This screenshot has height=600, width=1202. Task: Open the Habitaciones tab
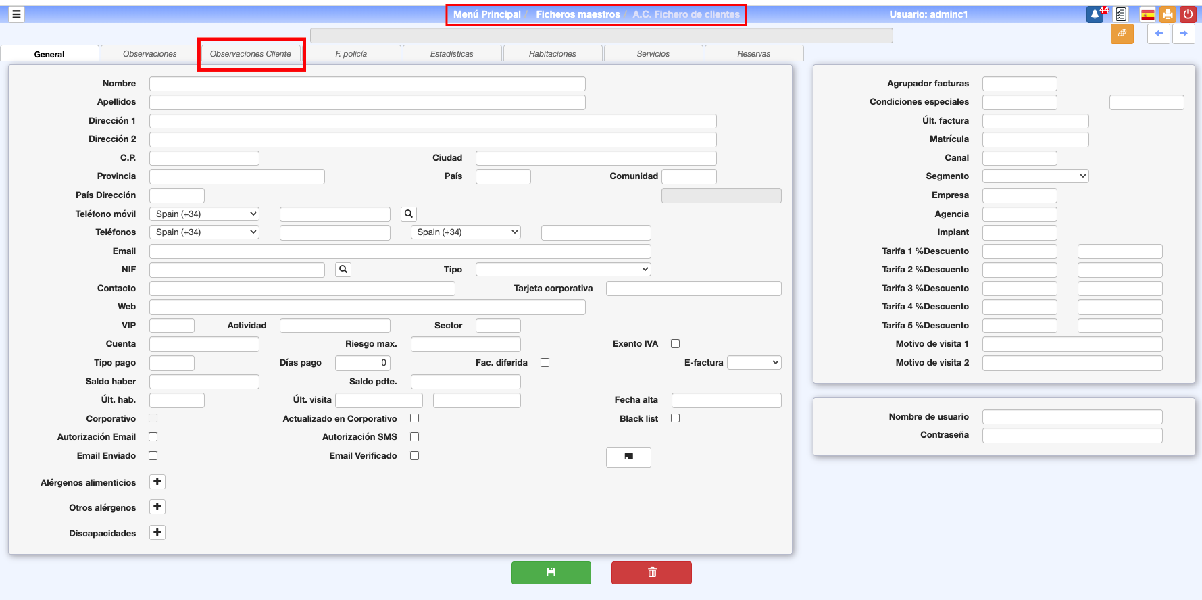[552, 54]
